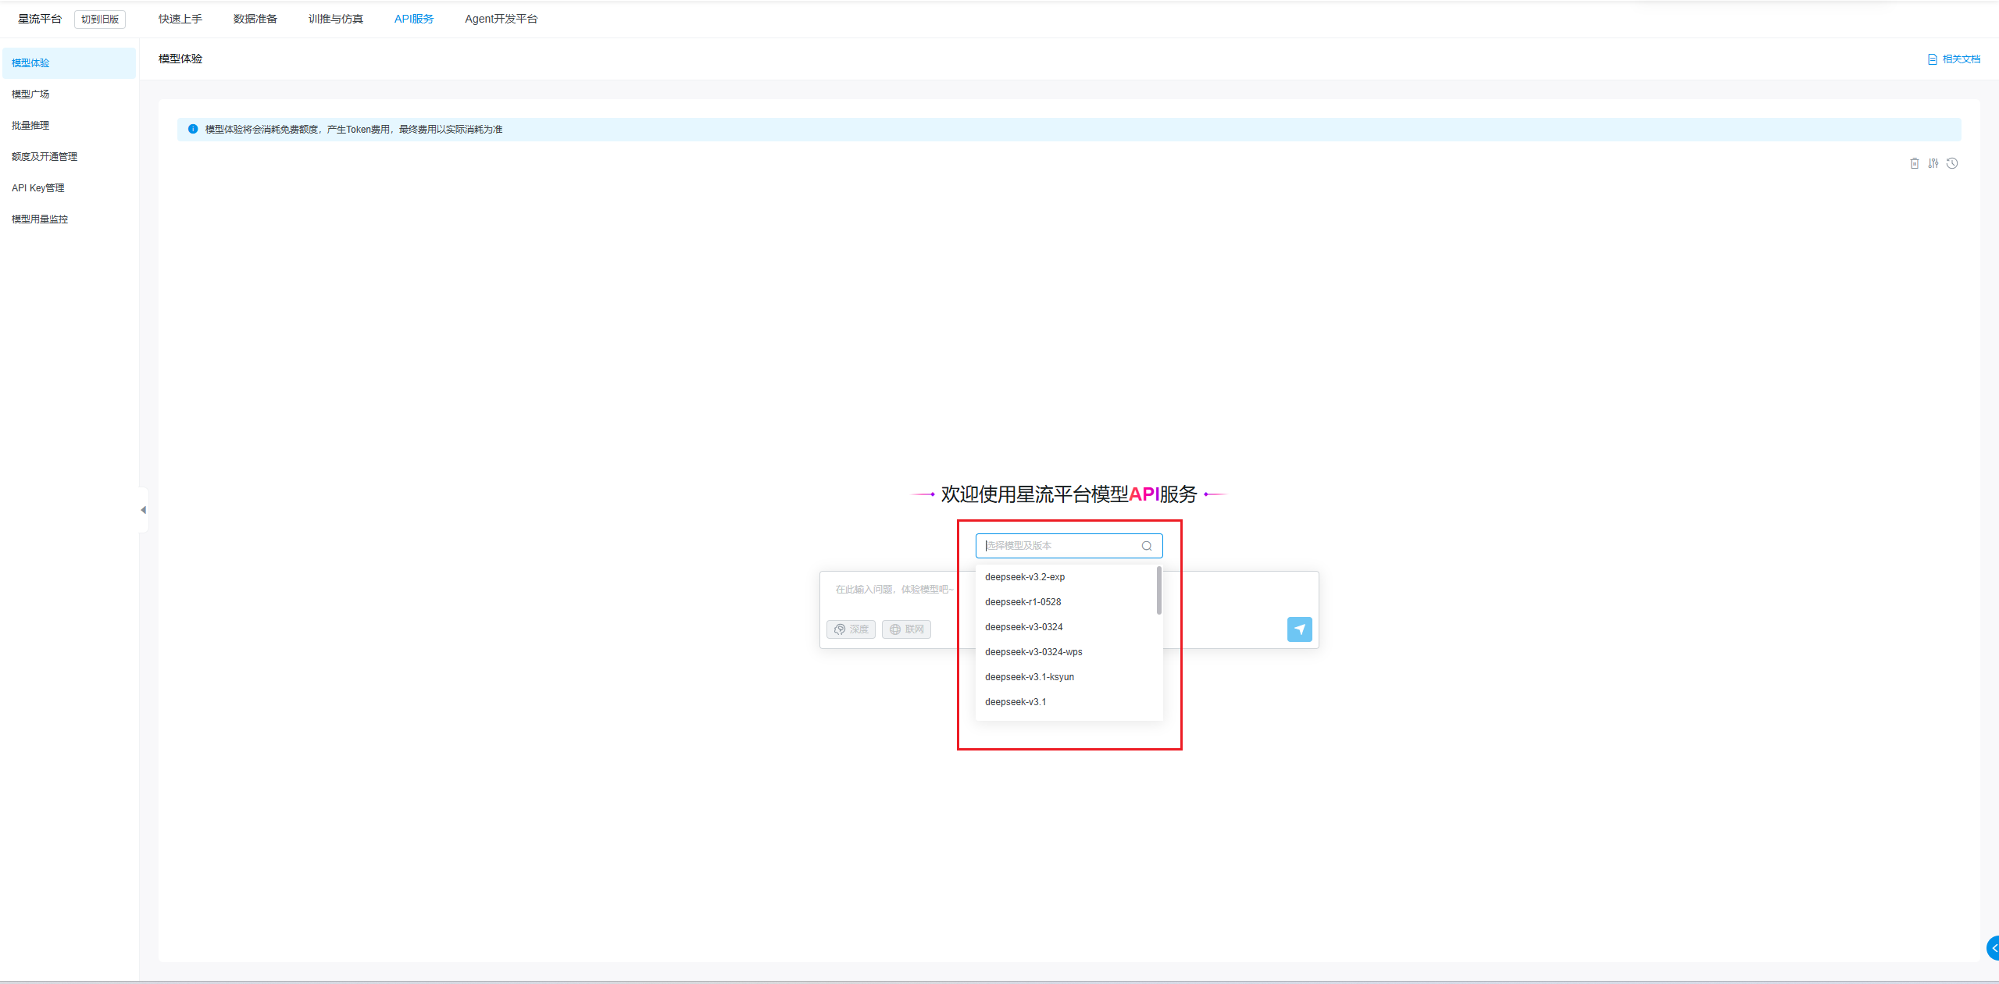Click the send message paper-plane button
This screenshot has width=1999, height=984.
(x=1299, y=629)
